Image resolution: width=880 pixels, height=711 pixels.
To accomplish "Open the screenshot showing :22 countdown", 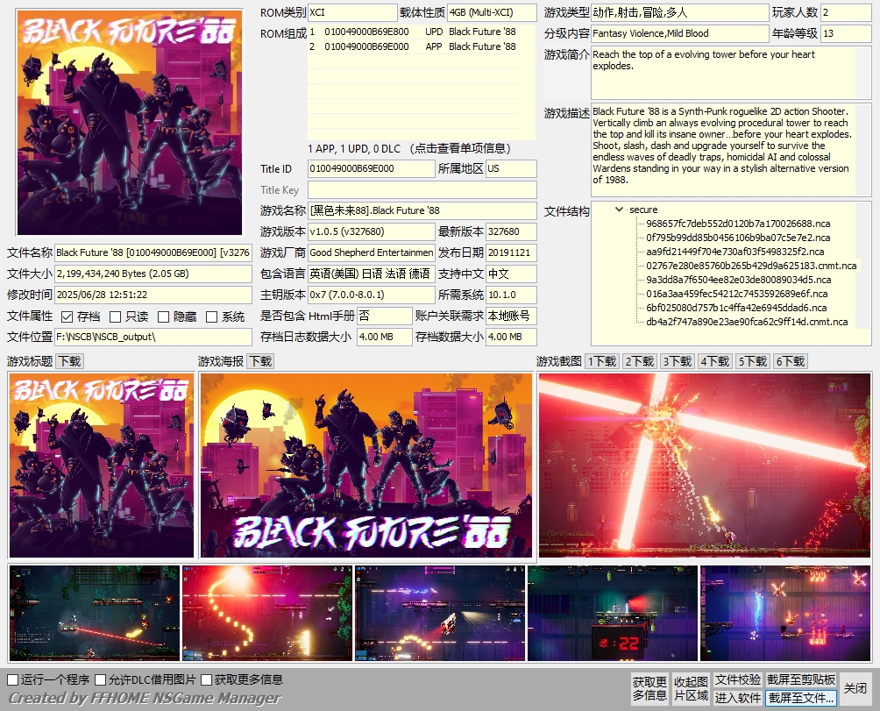I will tap(613, 613).
